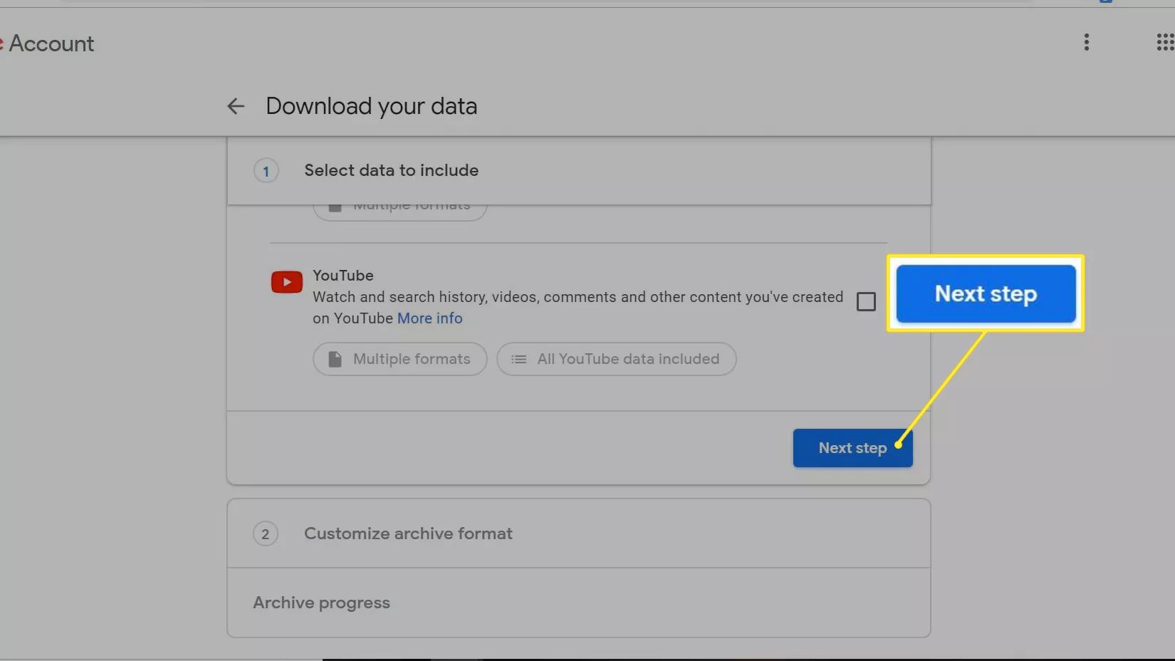Expand the Customize archive format step
Image resolution: width=1175 pixels, height=661 pixels.
pyautogui.click(x=578, y=534)
